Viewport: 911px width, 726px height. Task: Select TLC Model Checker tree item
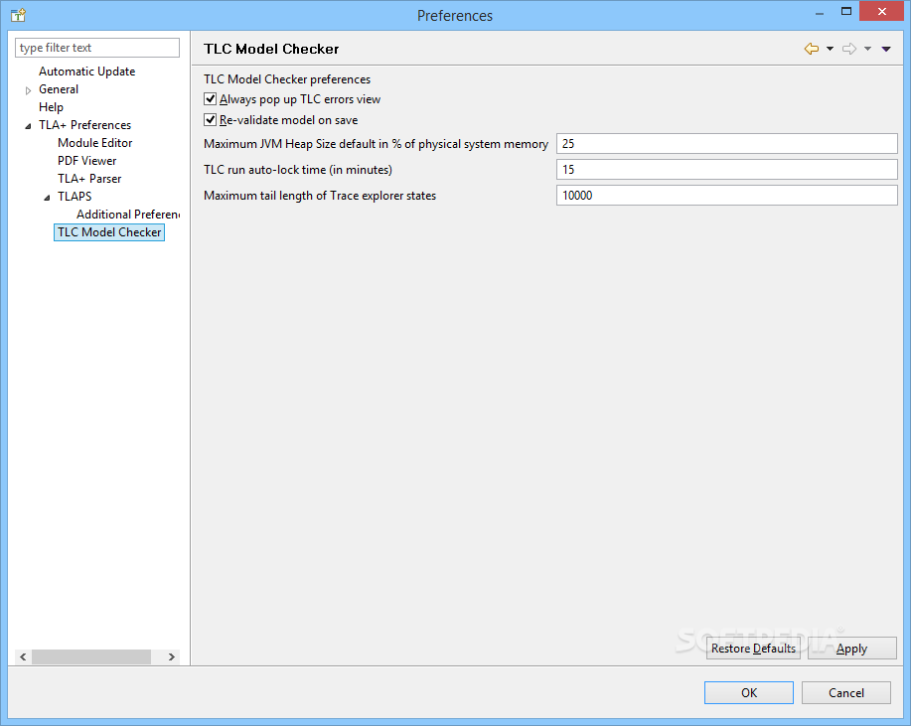coord(109,232)
